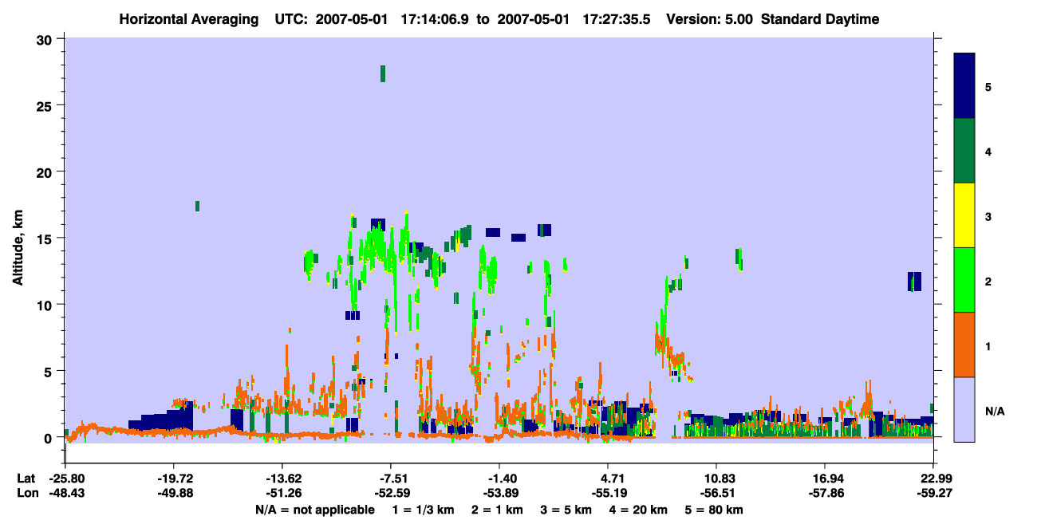
Task: Click longitude value '-53.89'
Action: click(499, 493)
